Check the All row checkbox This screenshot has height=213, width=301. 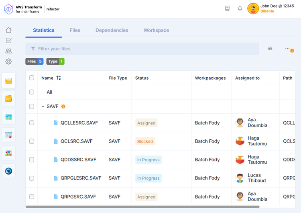coord(32,92)
